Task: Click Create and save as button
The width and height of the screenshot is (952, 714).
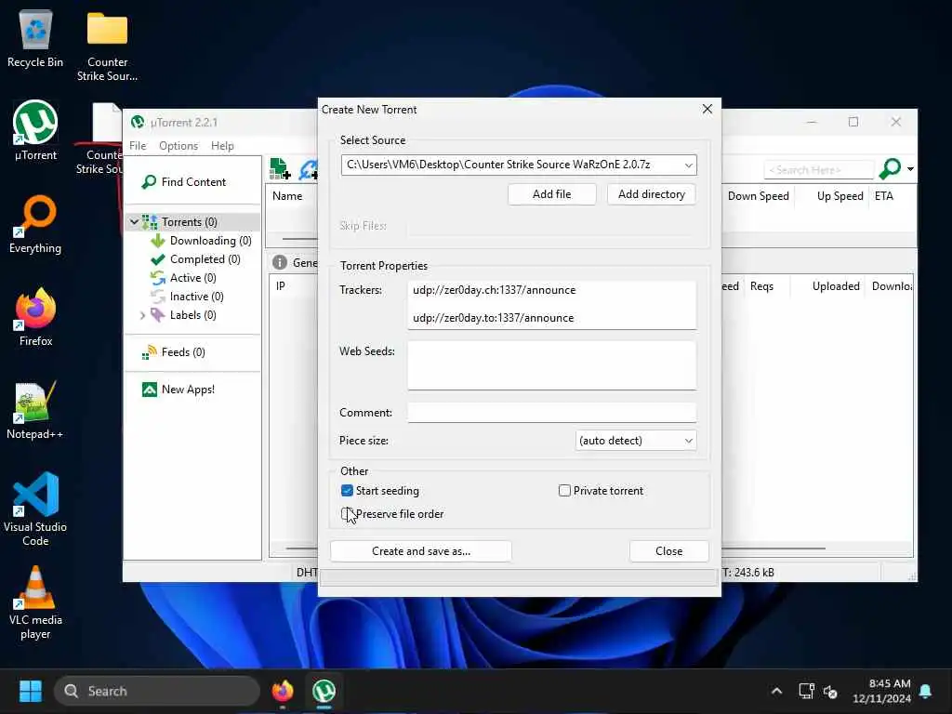Action: (421, 551)
